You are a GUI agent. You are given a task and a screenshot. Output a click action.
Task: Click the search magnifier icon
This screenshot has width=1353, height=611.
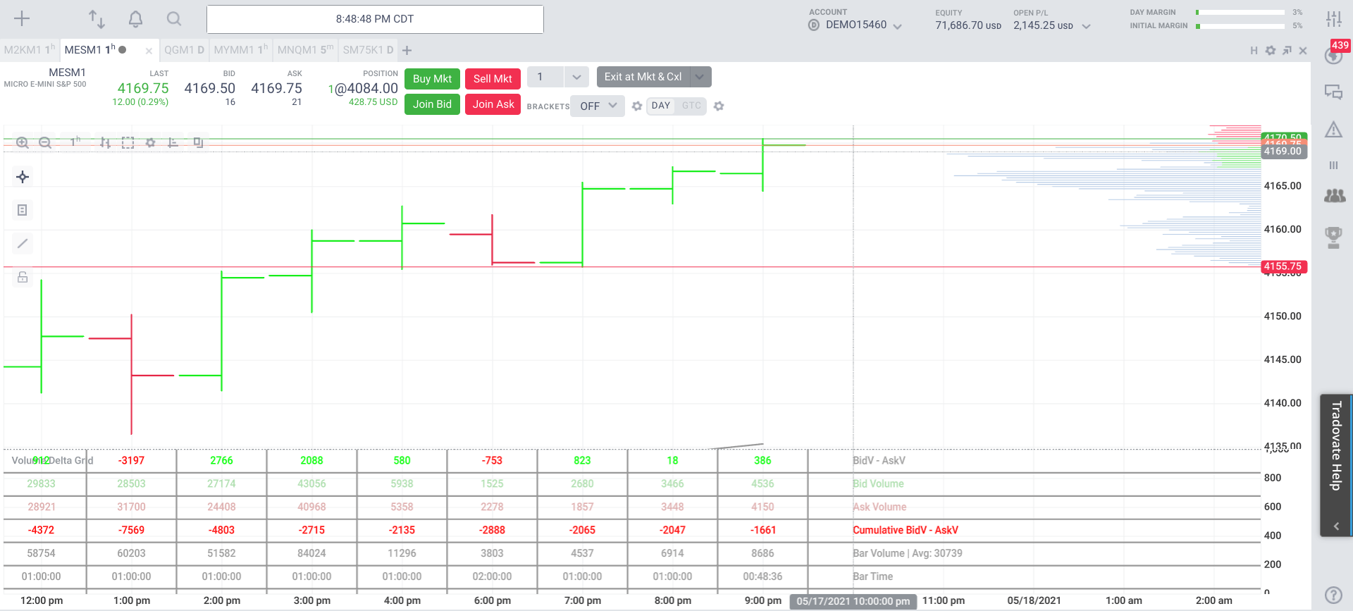click(173, 19)
